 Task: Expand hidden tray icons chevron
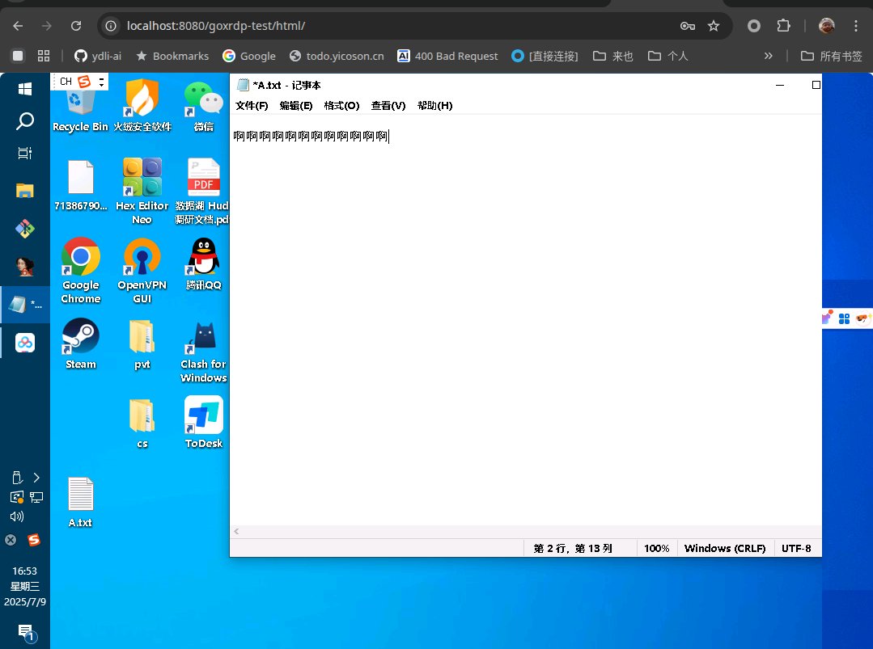pos(36,478)
